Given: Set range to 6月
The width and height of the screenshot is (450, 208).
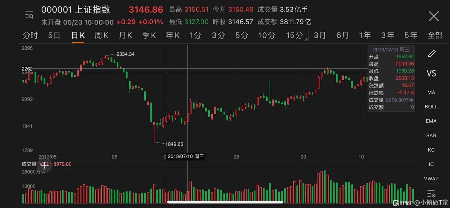Looking at the screenshot, I should [342, 35].
